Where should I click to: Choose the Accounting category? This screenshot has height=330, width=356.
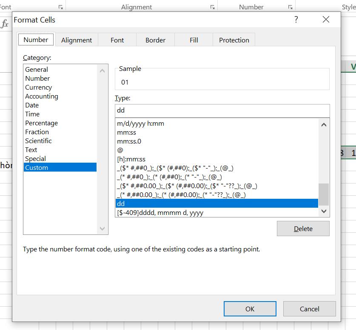(60, 96)
